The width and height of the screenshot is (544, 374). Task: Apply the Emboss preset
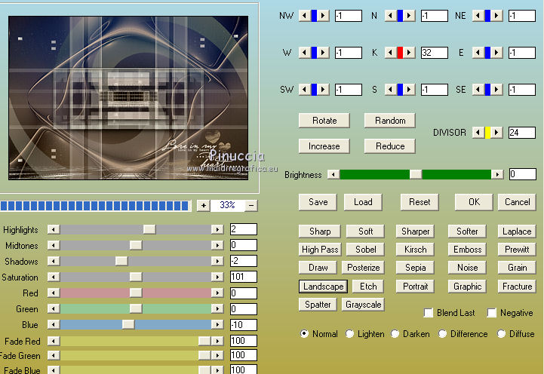click(x=467, y=250)
